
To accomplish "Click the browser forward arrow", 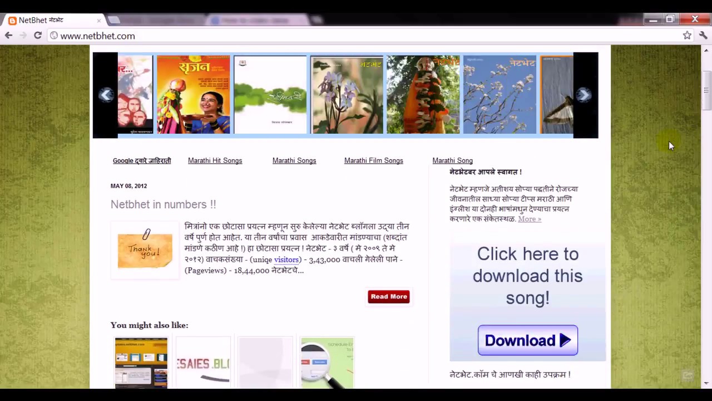I will coord(23,35).
